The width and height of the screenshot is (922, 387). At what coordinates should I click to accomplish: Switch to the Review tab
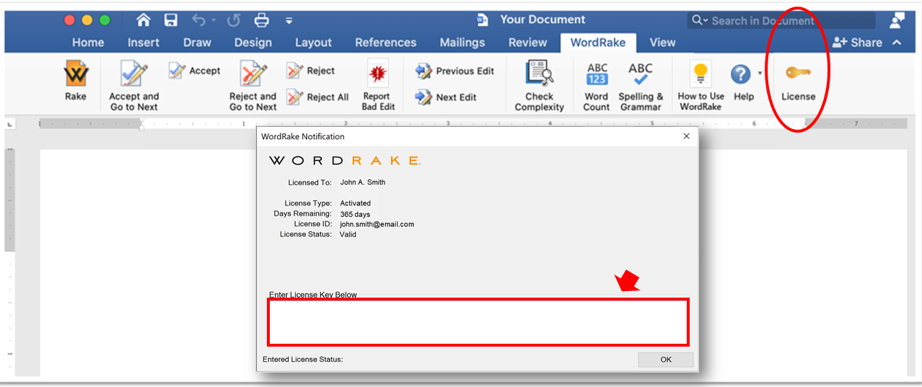point(527,43)
